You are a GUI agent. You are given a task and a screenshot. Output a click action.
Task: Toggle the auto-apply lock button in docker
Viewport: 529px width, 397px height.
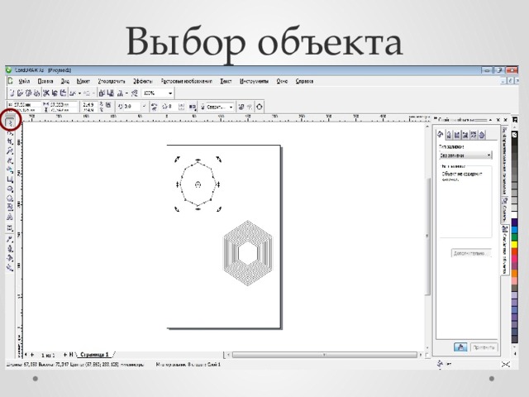tap(460, 347)
